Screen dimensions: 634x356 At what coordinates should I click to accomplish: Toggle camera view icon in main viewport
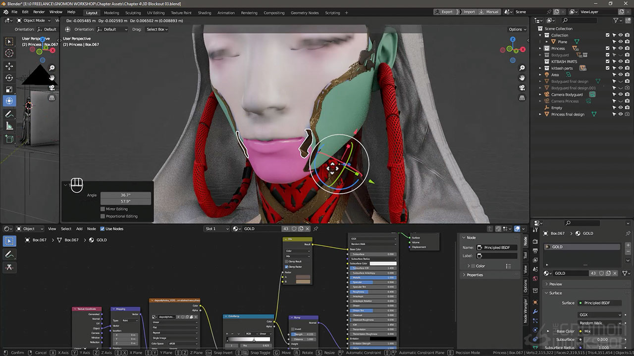(x=522, y=88)
